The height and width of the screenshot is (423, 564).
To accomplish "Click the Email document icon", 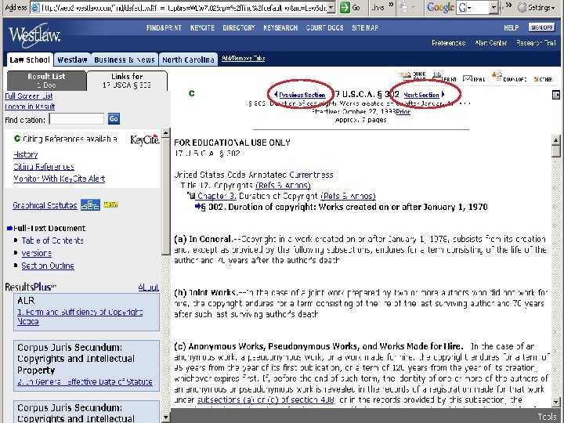I will coord(467,78).
